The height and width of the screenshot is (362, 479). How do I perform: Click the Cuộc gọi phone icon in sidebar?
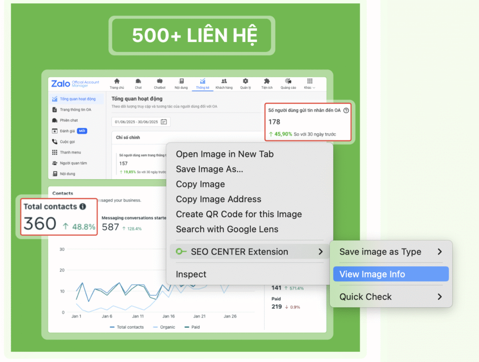[55, 142]
